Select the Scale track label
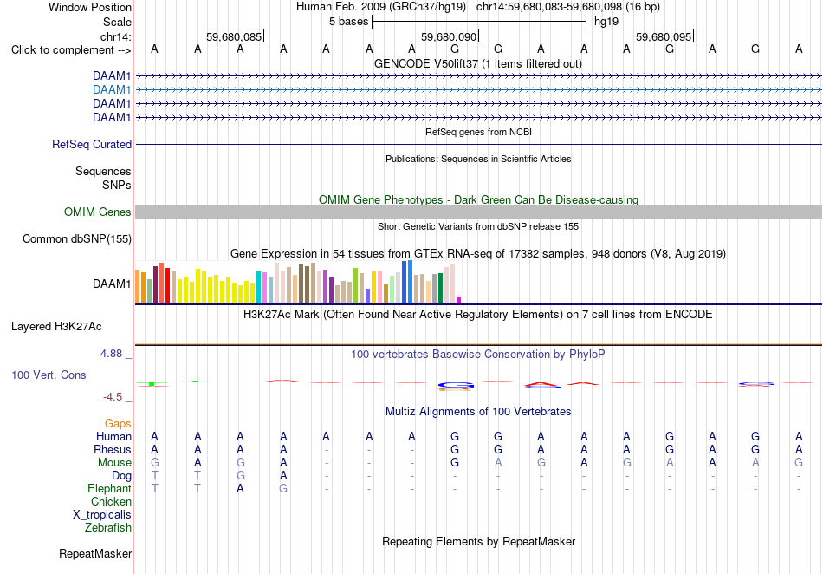823x574 pixels. tap(117, 22)
